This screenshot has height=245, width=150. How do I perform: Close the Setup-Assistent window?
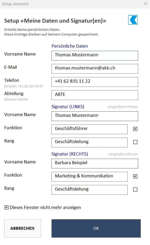pyautogui.click(x=146, y=4)
